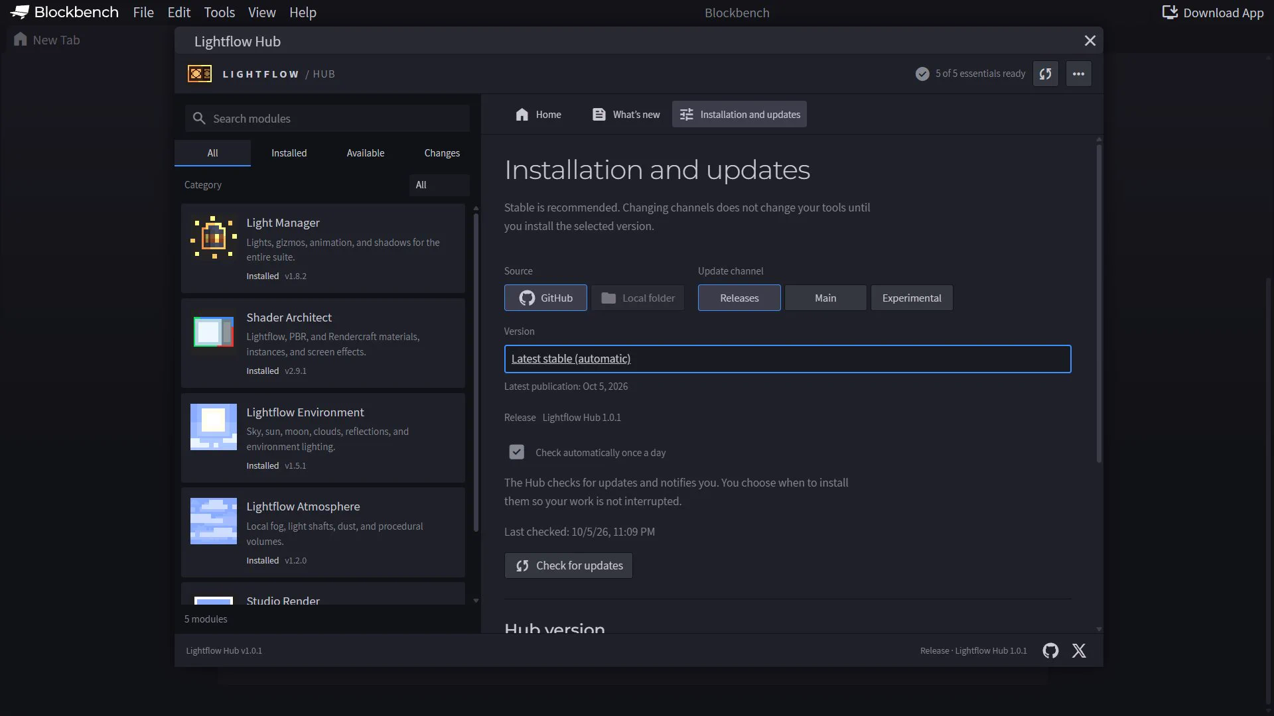Open the GitHub icon in footer
The width and height of the screenshot is (1274, 716).
(x=1050, y=650)
